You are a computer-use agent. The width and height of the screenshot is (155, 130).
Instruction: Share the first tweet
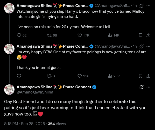(x=148, y=35)
